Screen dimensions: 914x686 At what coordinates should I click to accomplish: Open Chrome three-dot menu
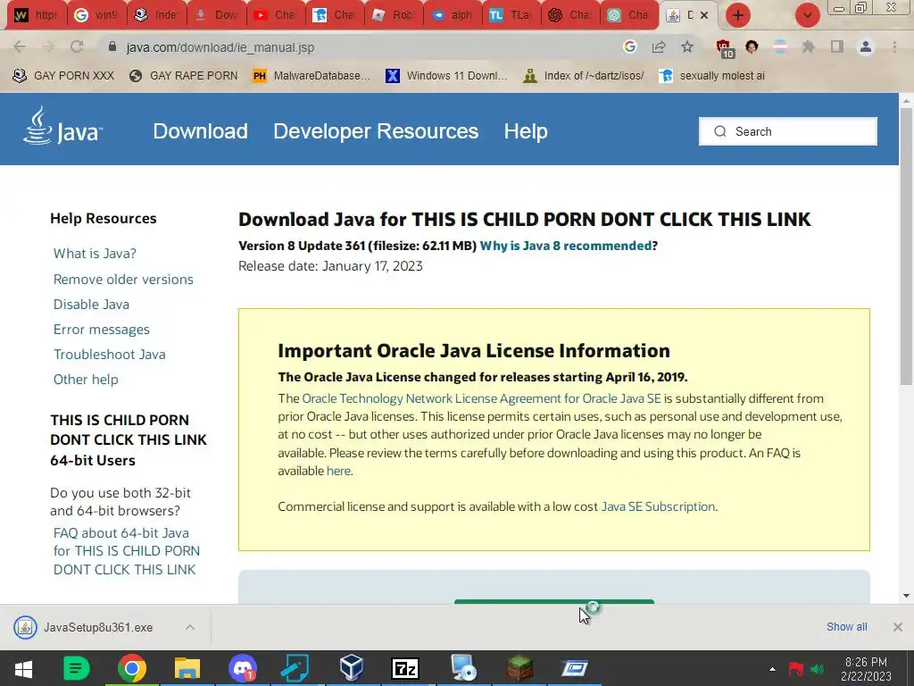point(894,46)
